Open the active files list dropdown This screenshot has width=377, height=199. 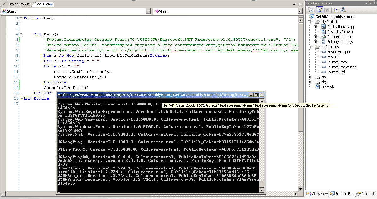coord(294,4)
